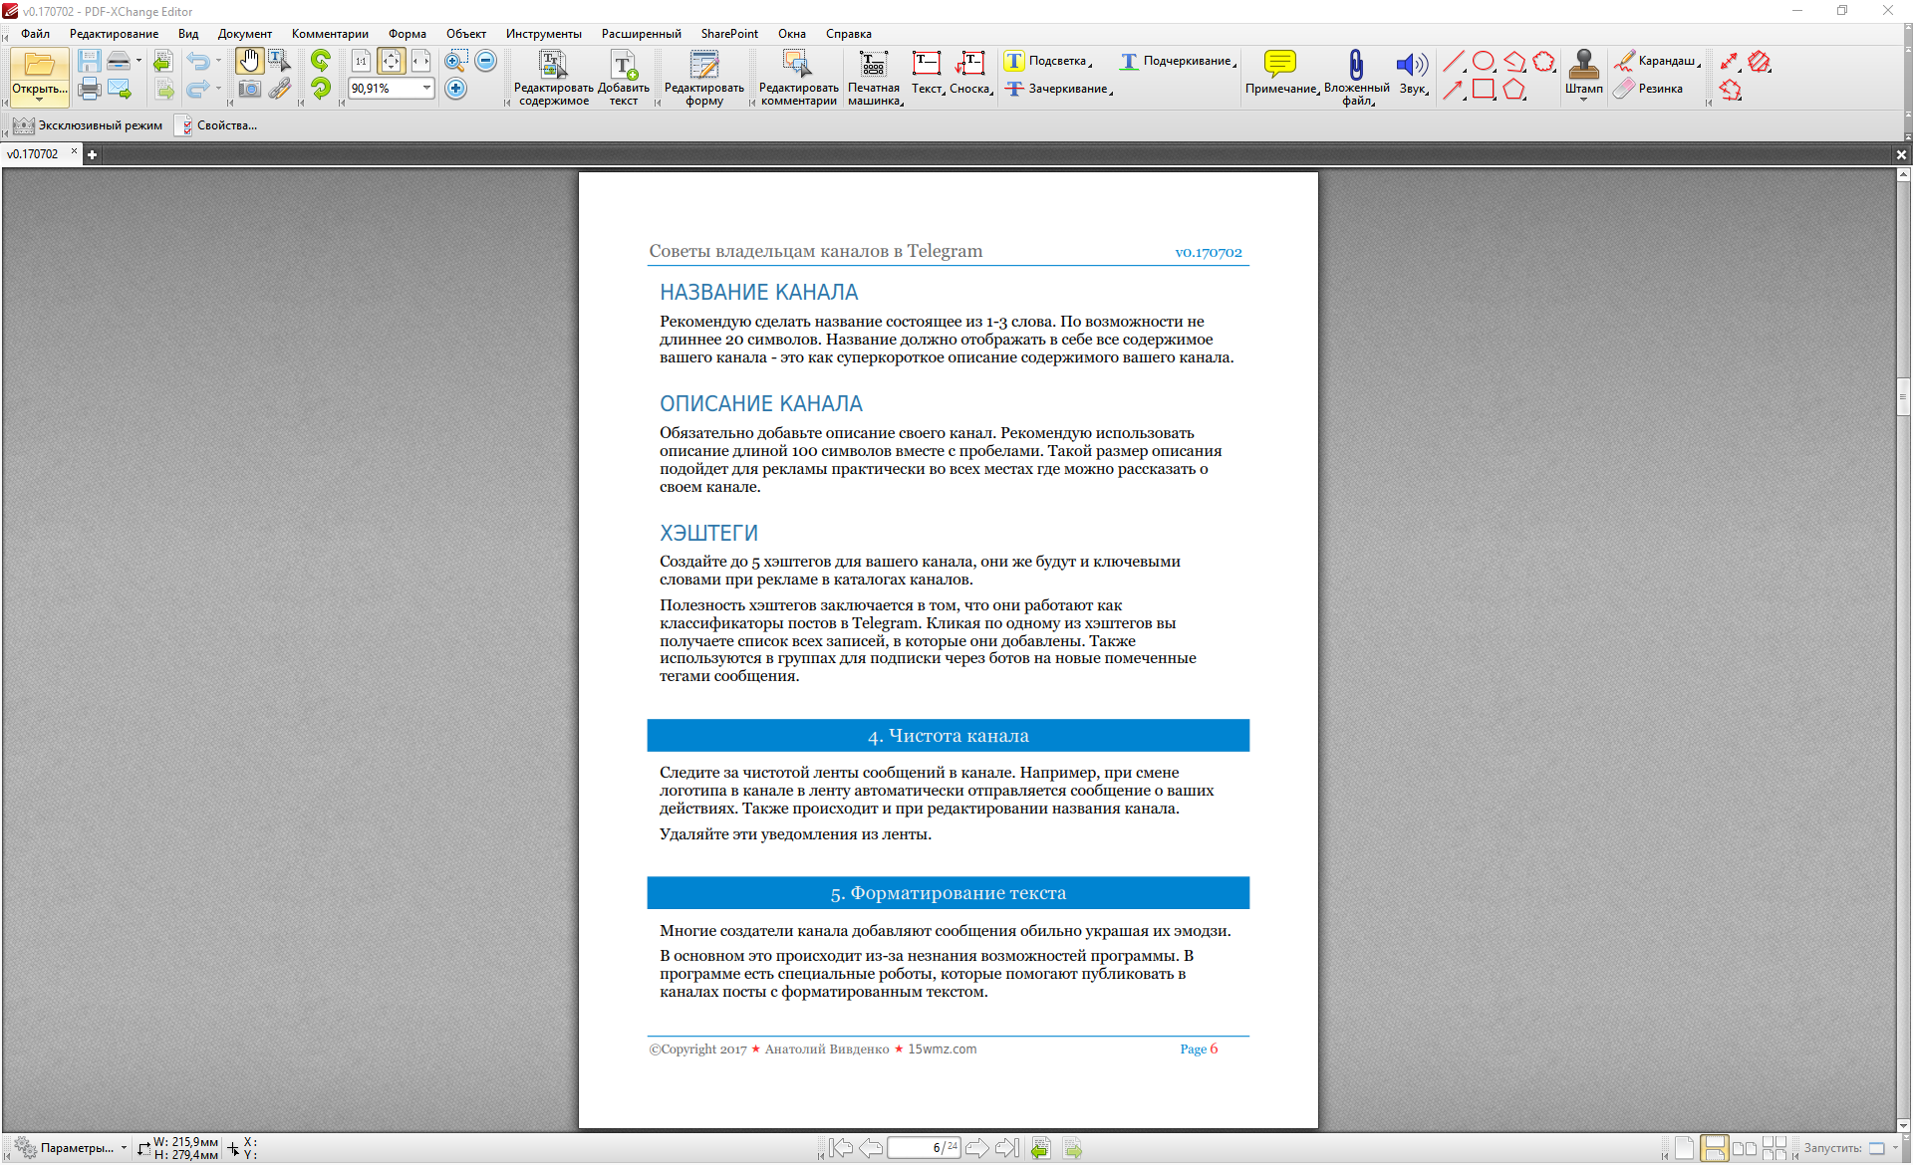The width and height of the screenshot is (1913, 1165).
Task: Select the Текст text box tool
Action: click(927, 74)
